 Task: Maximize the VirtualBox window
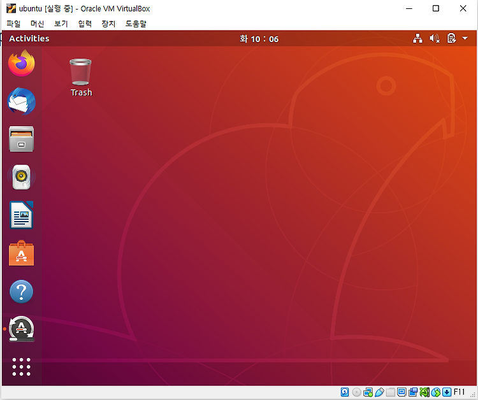[436, 8]
